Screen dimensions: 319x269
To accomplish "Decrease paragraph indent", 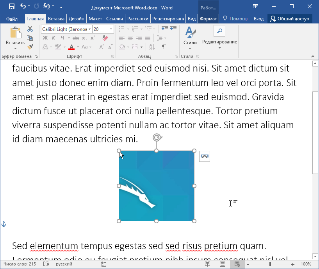I will tap(165, 29).
